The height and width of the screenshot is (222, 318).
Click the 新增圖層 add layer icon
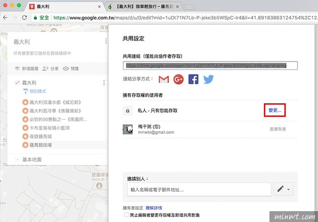pos(16,68)
